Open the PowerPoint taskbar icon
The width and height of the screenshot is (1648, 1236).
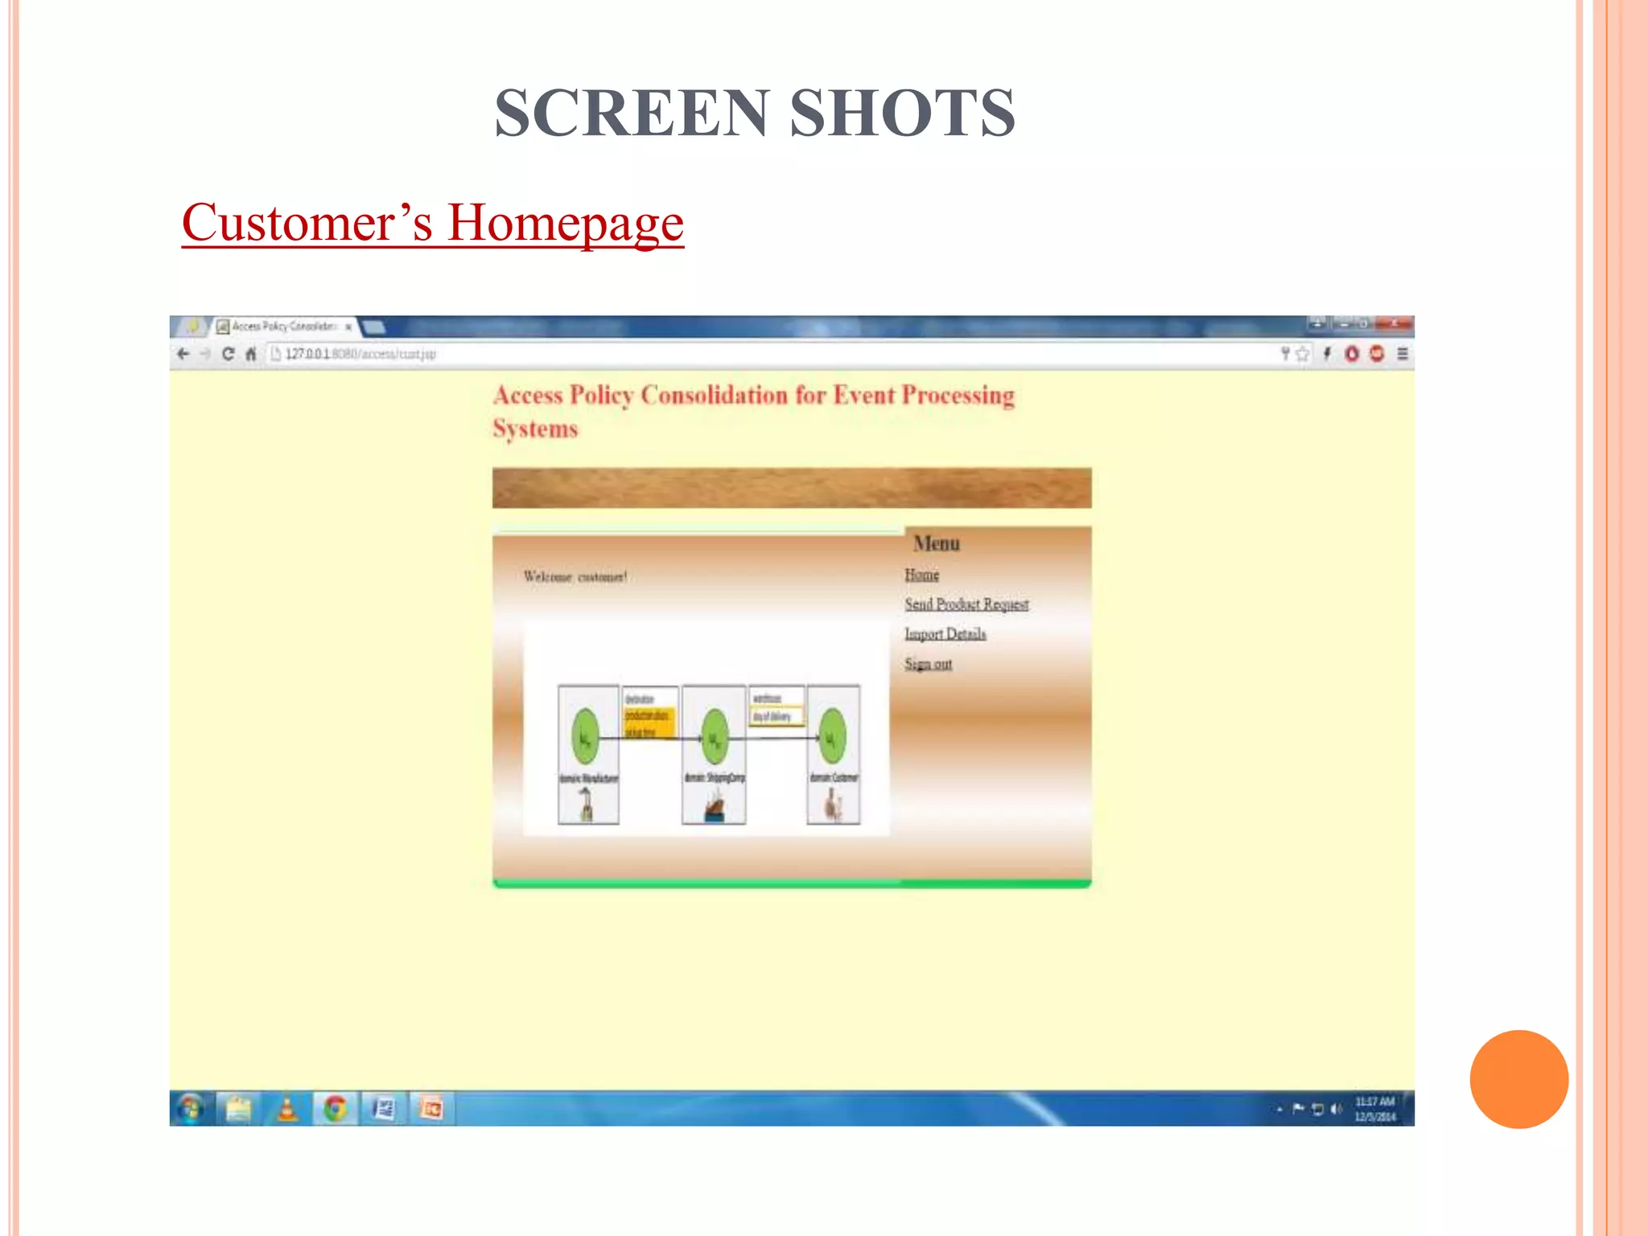[x=432, y=1109]
